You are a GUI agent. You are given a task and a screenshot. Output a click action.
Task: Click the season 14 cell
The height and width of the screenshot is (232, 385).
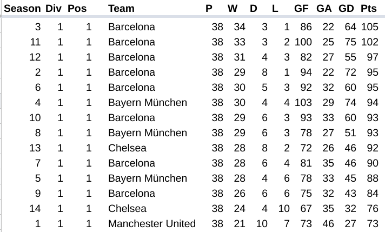[35, 209]
